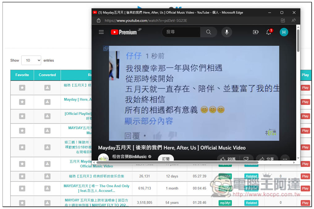This screenshot has height=209, width=314.
Task: Open more actions ellipsis under video
Action: coord(285,159)
